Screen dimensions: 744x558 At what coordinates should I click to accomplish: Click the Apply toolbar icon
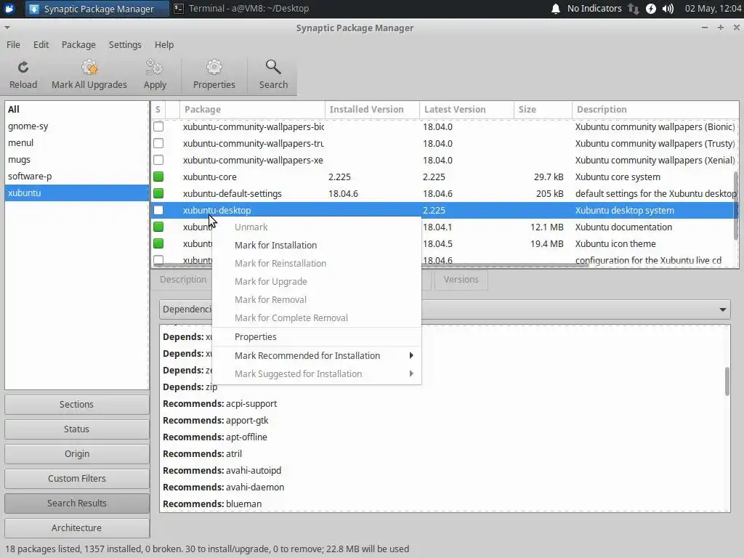(x=155, y=68)
